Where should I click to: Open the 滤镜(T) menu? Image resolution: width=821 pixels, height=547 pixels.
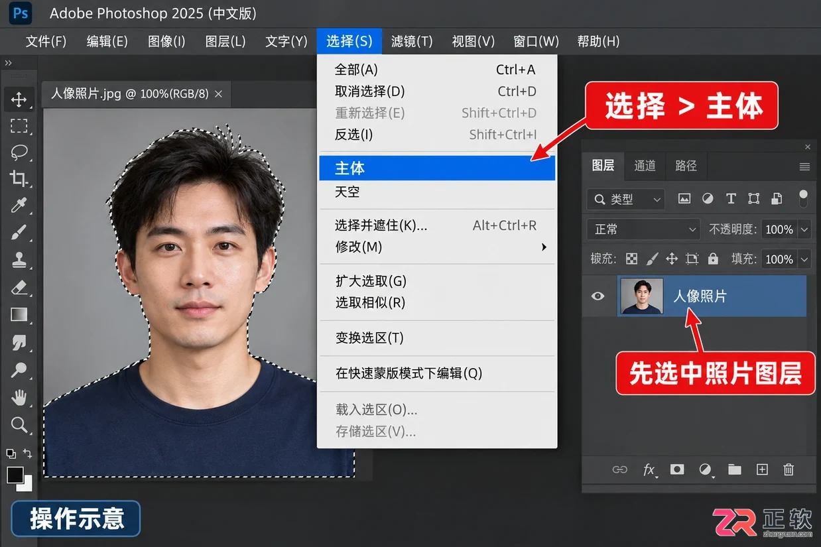click(x=412, y=41)
